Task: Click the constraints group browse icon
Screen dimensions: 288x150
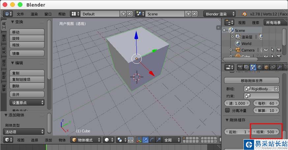Action: coord(248,96)
